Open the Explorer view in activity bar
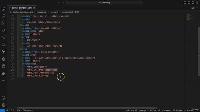Viewport: 200px width, 112px height. click(x=3, y=9)
